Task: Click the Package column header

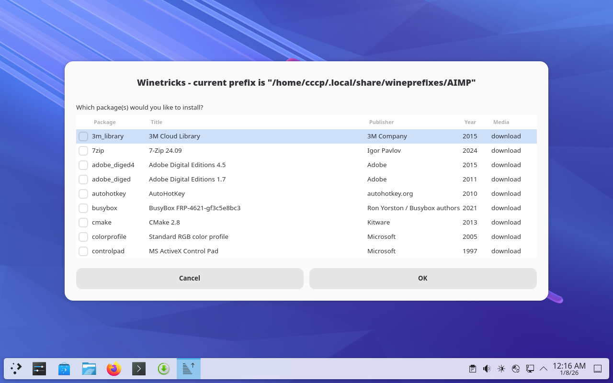Action: click(x=104, y=122)
